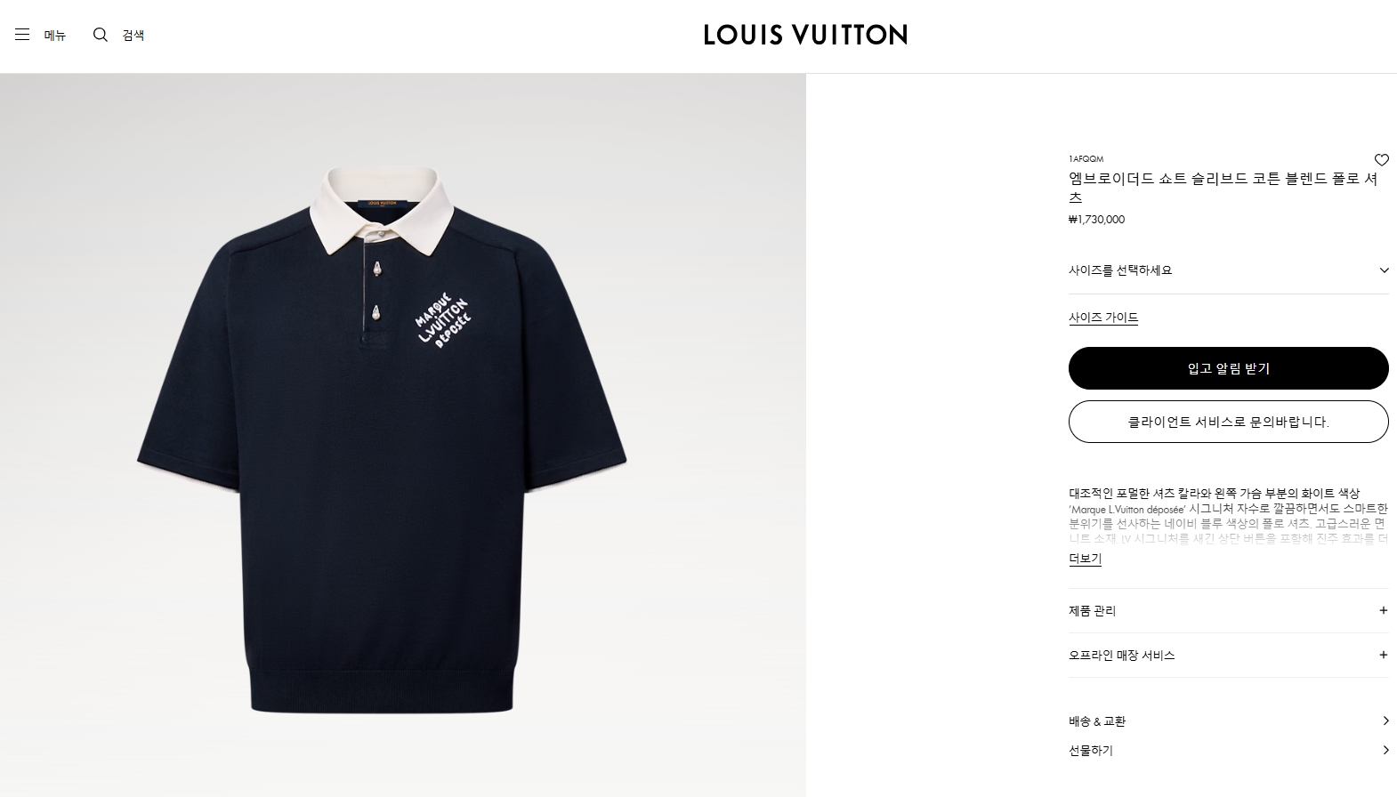Screen dimensions: 1397x797
Task: Expand the 오프라인 매장 서비스 section
Action: point(1228,656)
